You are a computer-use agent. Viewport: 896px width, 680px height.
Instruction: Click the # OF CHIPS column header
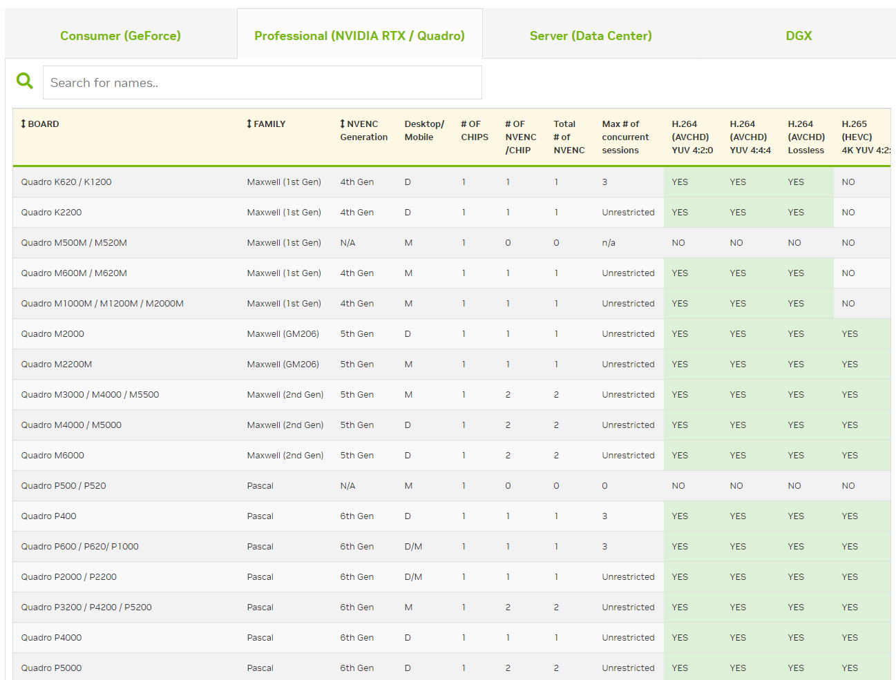(x=474, y=130)
